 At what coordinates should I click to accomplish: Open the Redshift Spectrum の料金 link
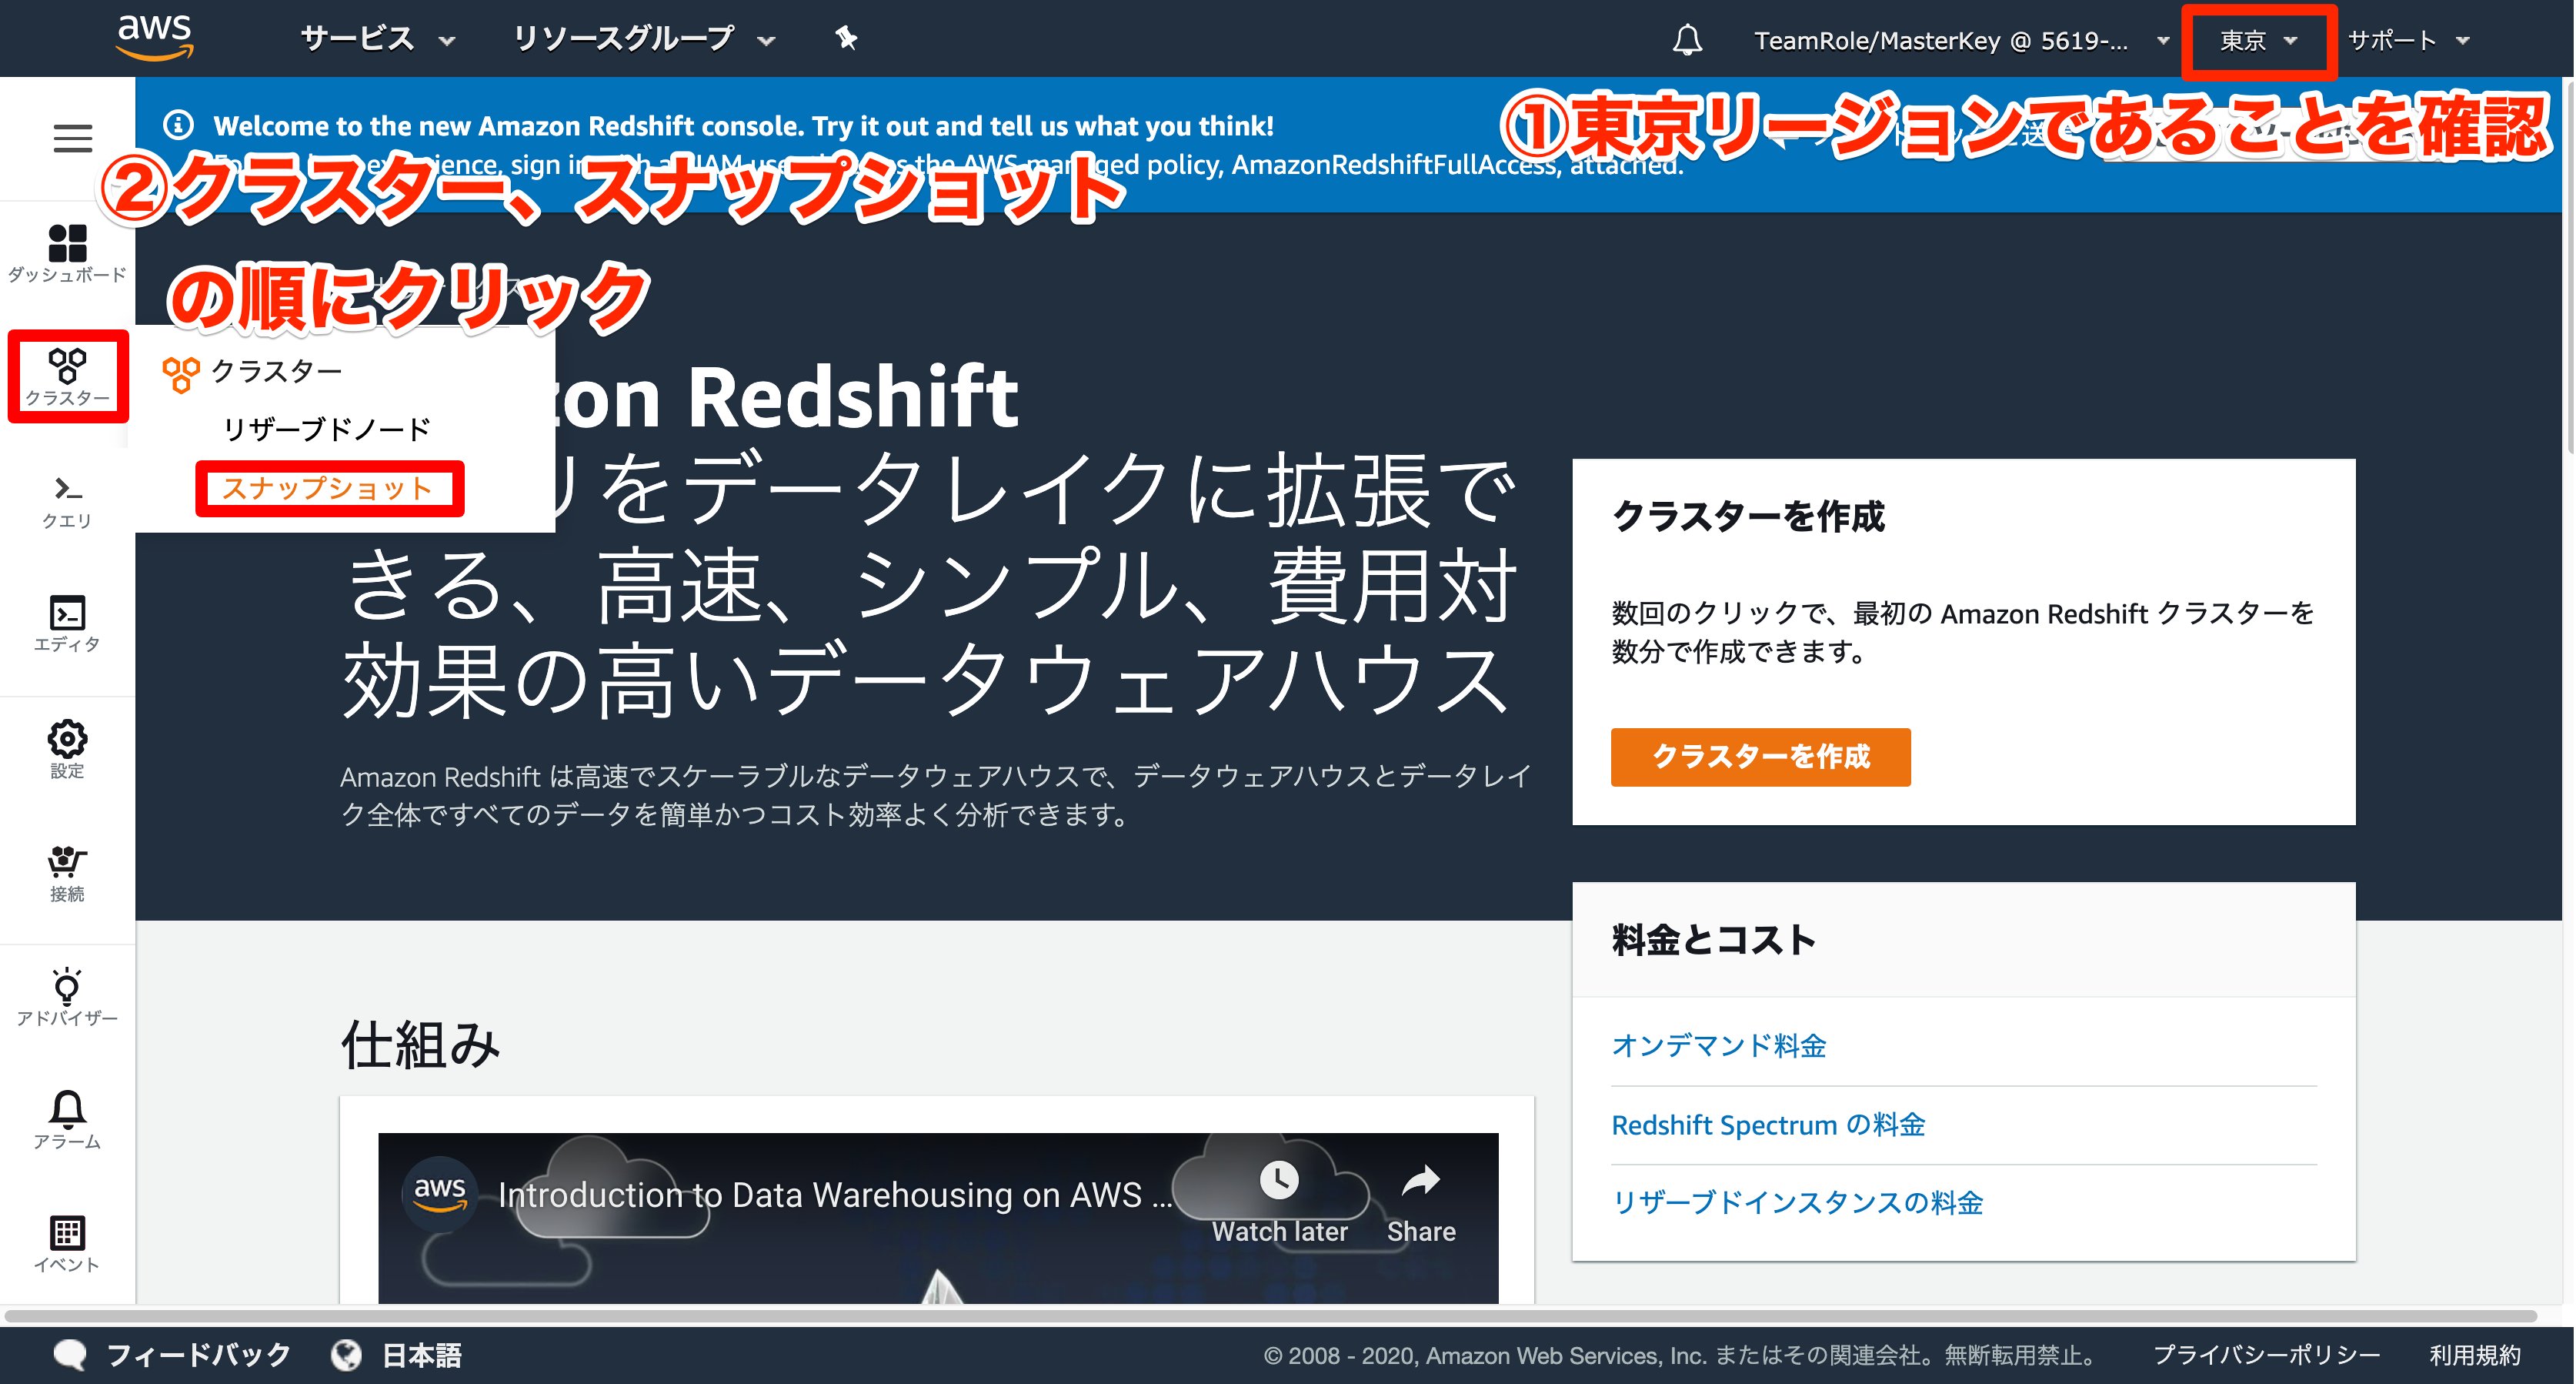(x=1768, y=1125)
